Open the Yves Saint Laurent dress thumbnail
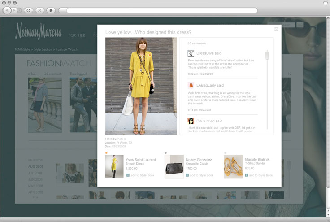Viewport: 330px width, 222px height. [x=114, y=166]
